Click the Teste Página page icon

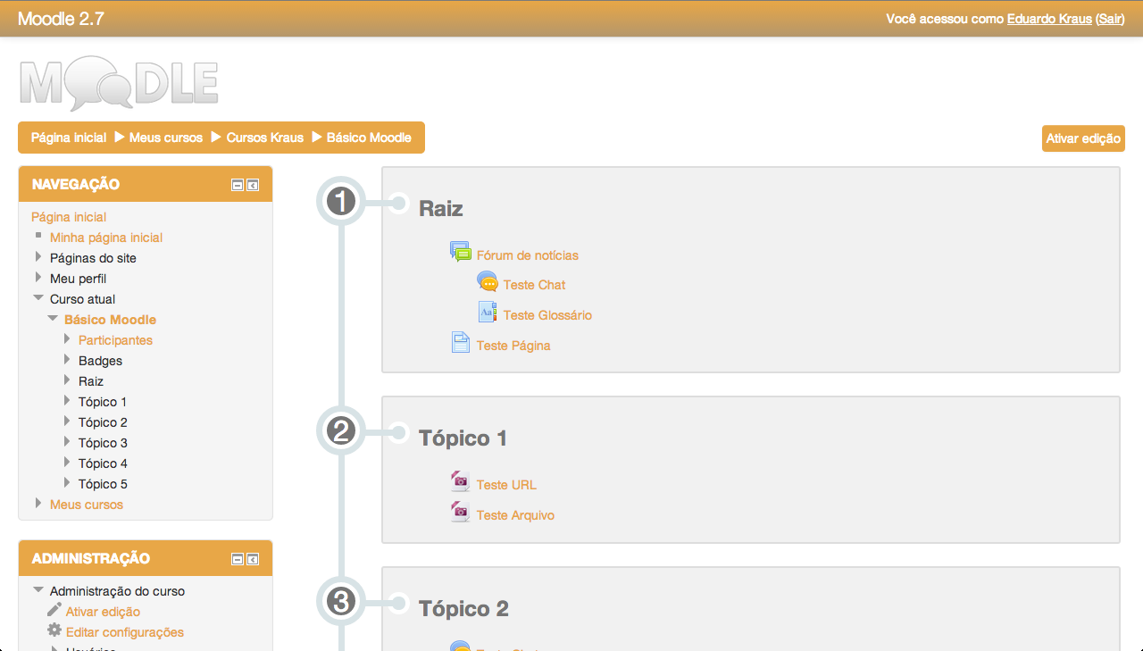coord(460,343)
